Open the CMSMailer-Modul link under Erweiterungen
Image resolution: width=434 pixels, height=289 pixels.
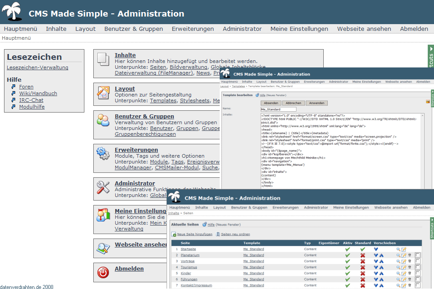(x=177, y=168)
